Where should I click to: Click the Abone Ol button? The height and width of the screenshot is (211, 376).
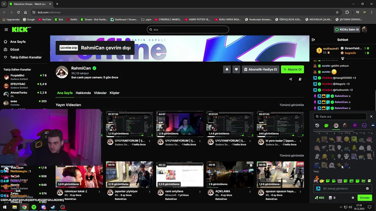pos(292,69)
